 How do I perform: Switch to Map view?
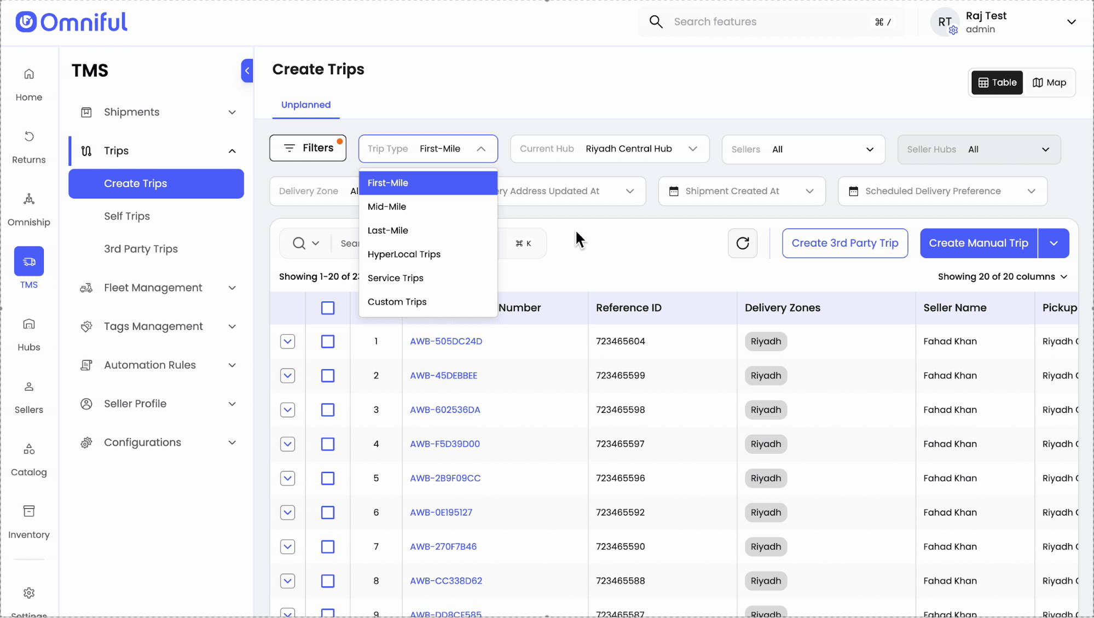pyautogui.click(x=1049, y=83)
